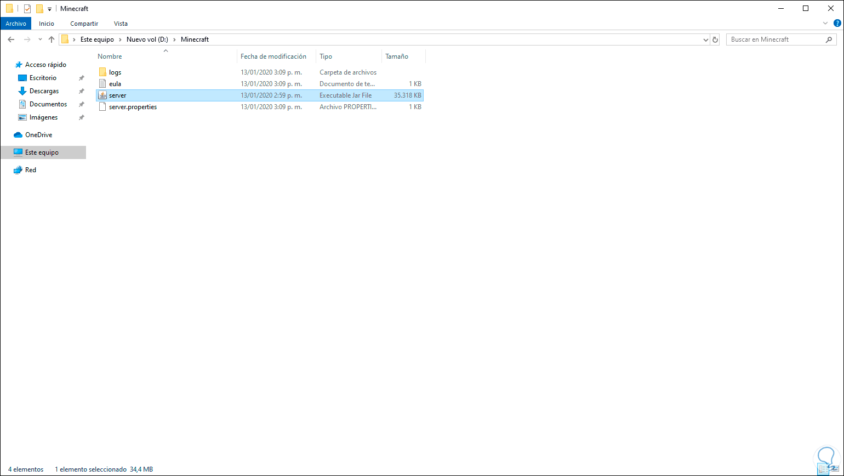Image resolution: width=844 pixels, height=476 pixels.
Task: Select the eula text document icon
Action: (102, 84)
